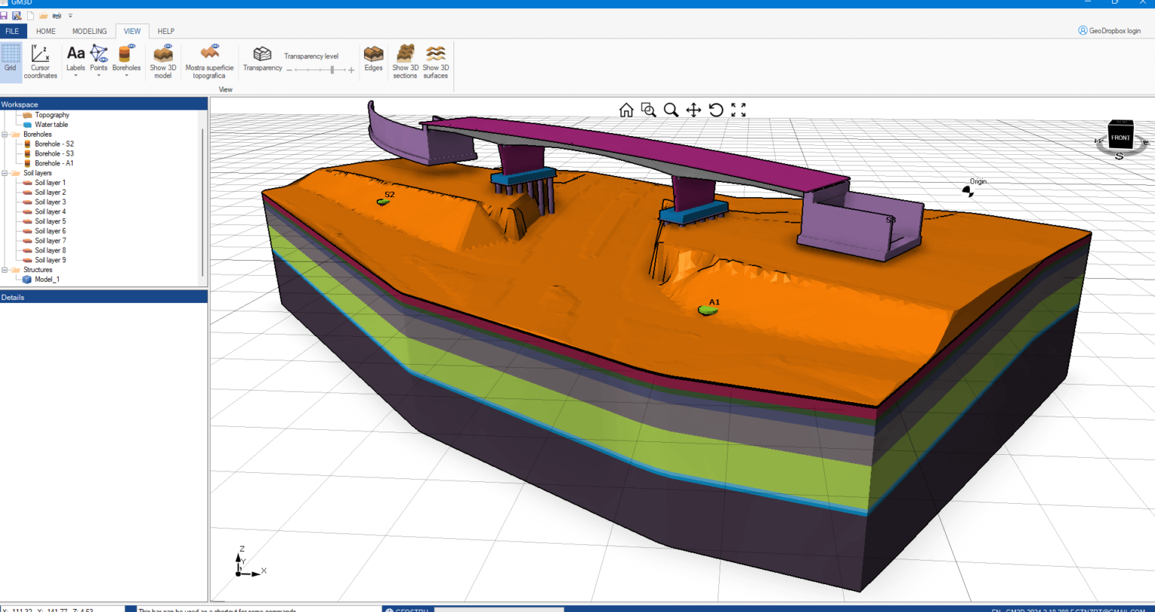The image size is (1155, 612).
Task: Select the pan tool in the viewport toolbar
Action: coord(693,111)
